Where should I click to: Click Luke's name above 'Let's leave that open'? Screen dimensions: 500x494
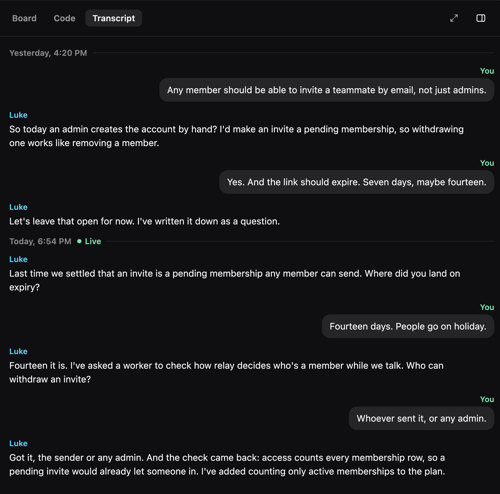coord(18,207)
